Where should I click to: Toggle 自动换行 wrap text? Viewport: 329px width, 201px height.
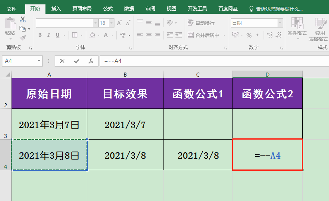tap(201, 23)
